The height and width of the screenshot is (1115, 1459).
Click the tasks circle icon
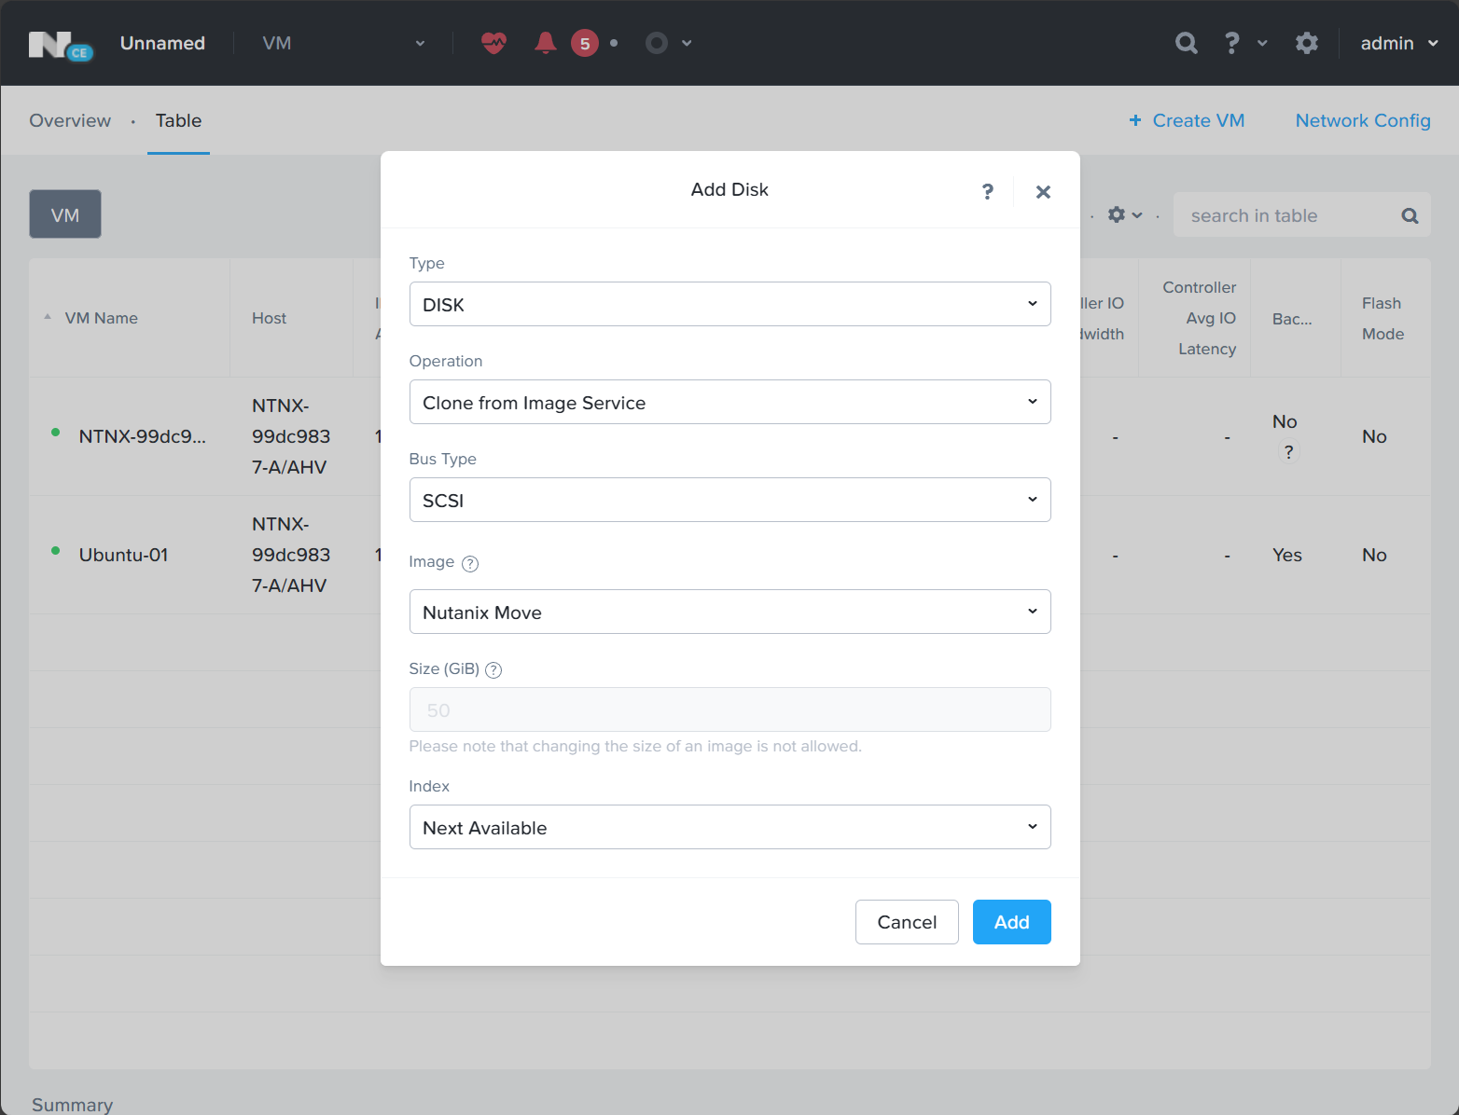click(657, 43)
